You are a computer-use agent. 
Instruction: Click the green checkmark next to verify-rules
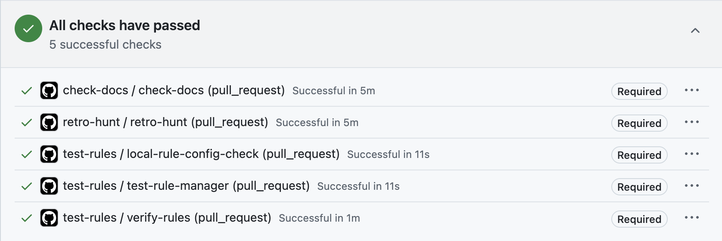(27, 218)
